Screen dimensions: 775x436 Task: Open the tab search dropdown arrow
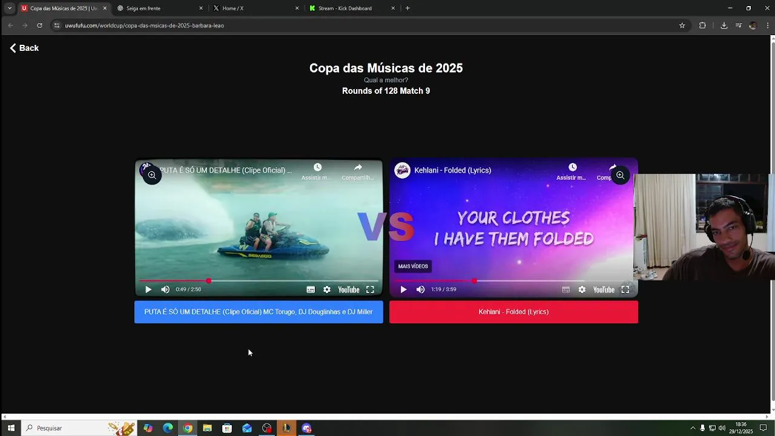(9, 8)
